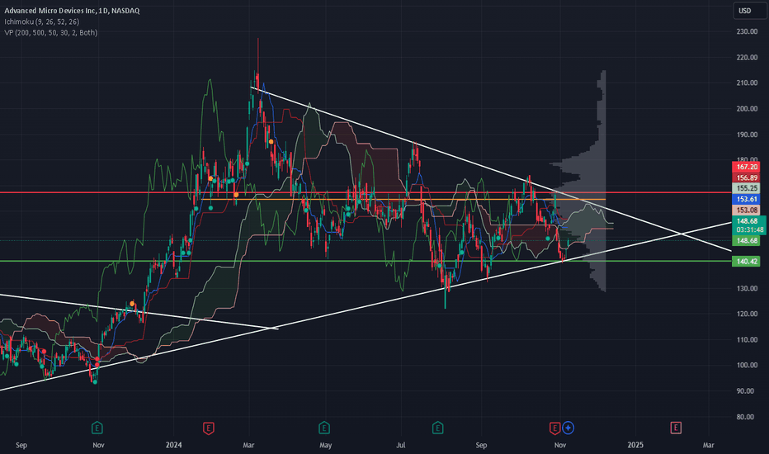Screen dimensions: 769x454
Task: Select the Ichimoku (9, 26, 52, 26) indicator legend
Action: point(42,21)
